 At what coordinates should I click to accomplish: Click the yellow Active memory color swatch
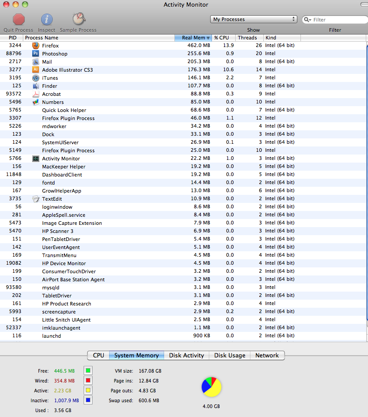click(x=88, y=390)
